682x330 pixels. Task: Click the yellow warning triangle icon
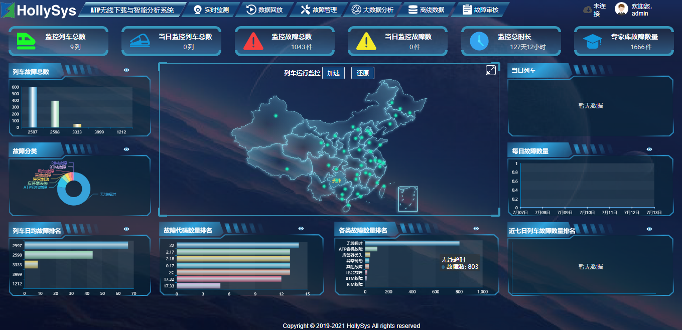point(366,41)
